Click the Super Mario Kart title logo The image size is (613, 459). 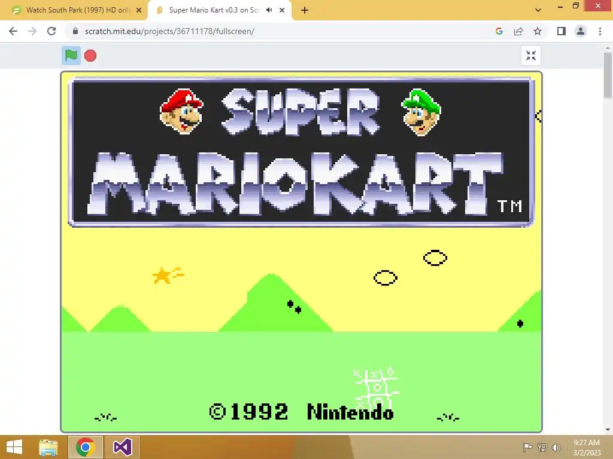point(301,152)
